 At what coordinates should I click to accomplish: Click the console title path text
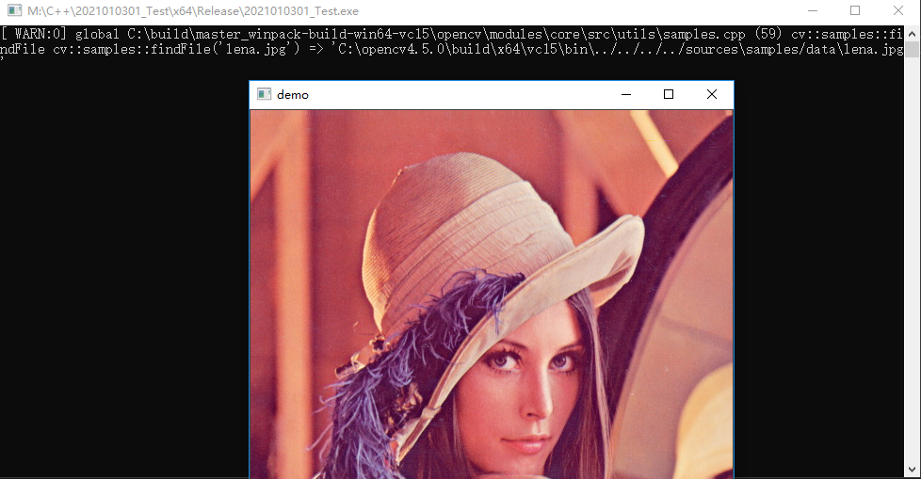(x=193, y=11)
